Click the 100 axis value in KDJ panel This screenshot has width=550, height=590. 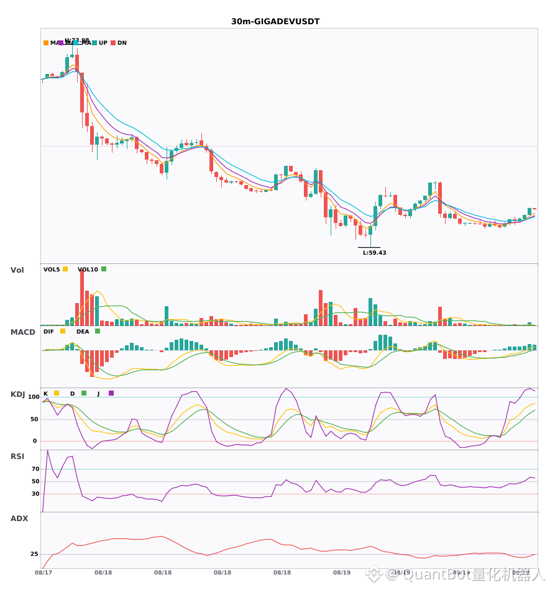point(34,397)
